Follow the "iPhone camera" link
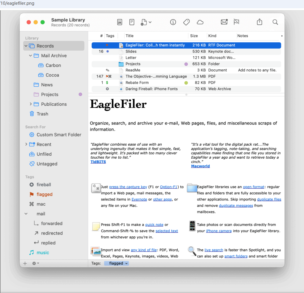Viewport: 304px width, 293px height. [219, 231]
